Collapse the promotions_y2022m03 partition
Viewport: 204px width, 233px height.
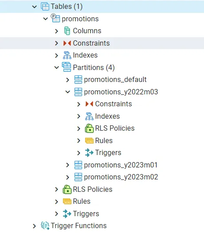(68, 92)
